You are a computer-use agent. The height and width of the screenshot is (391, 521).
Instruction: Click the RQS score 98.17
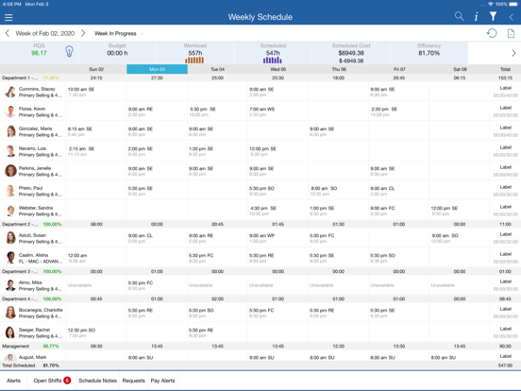pyautogui.click(x=39, y=53)
